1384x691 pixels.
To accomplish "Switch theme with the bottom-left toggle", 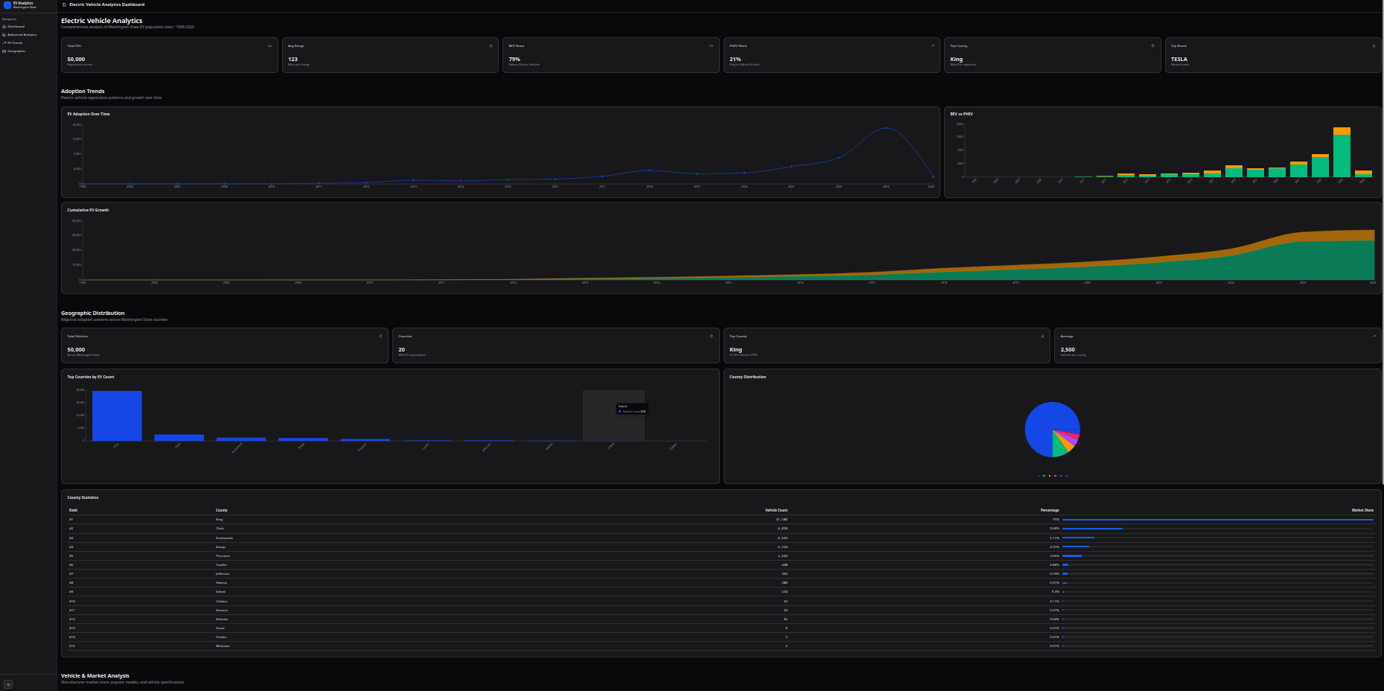I will click(8, 684).
